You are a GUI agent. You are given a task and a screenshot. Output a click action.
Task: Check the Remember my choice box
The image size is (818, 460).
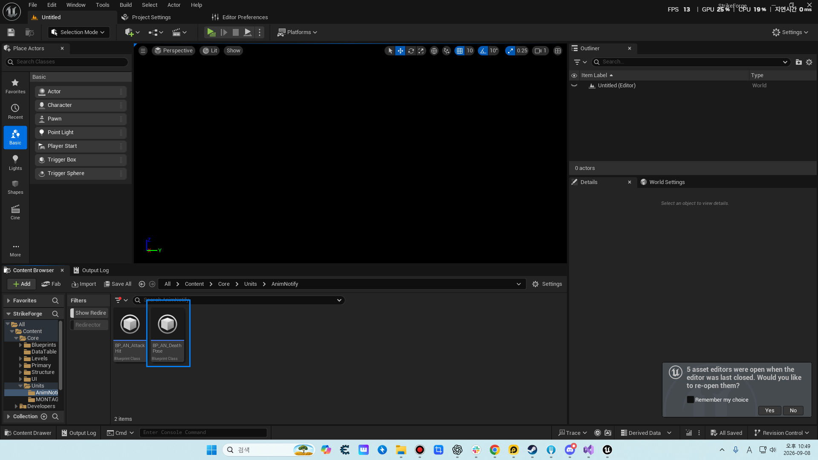691,400
